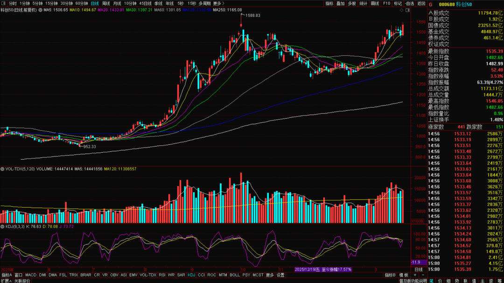Viewport: 504px width, 283px height.
Task: Click the 2025/12/19 date gain label
Action: tap(323, 270)
